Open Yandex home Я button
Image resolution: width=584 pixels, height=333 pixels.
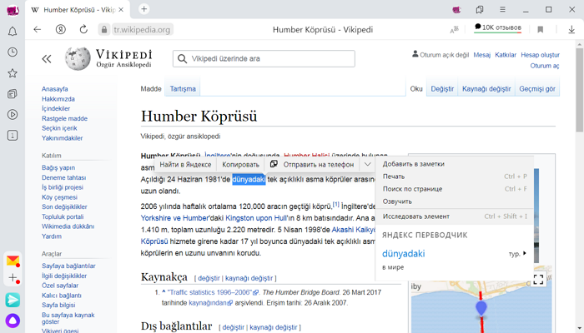[x=60, y=29]
